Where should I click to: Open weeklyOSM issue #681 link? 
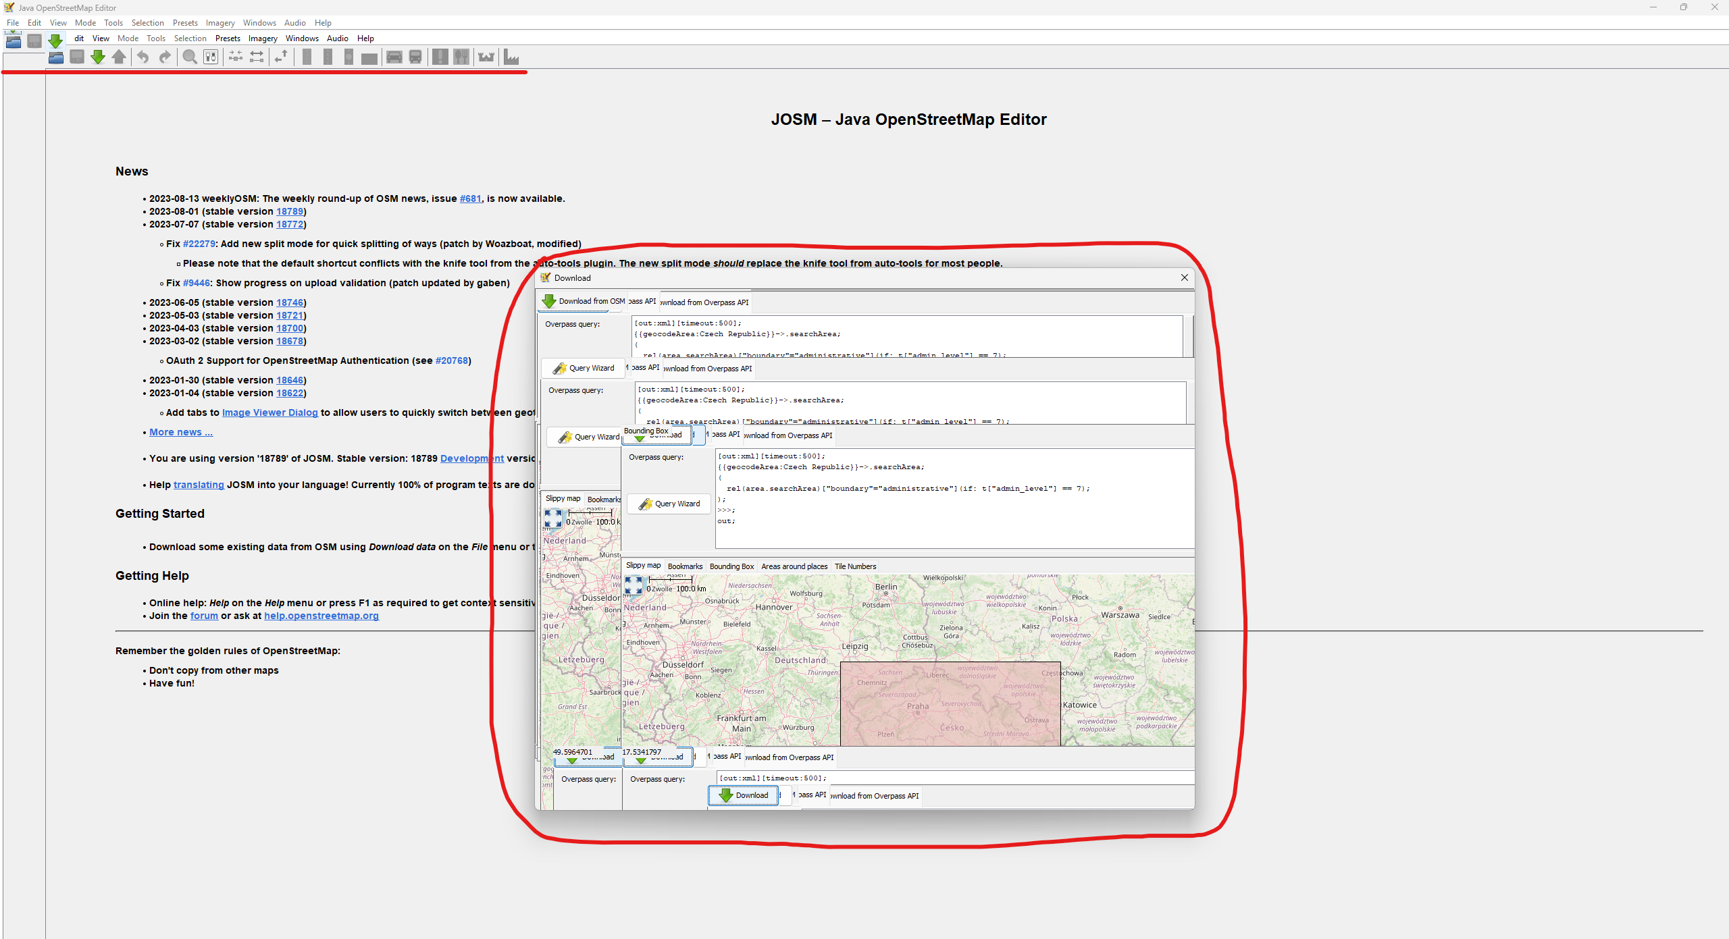(x=471, y=198)
